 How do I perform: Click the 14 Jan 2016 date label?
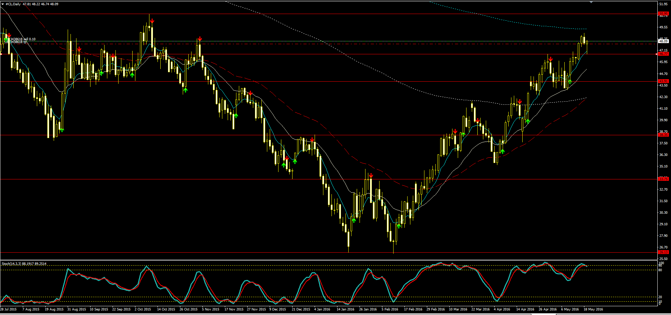pos(345,309)
